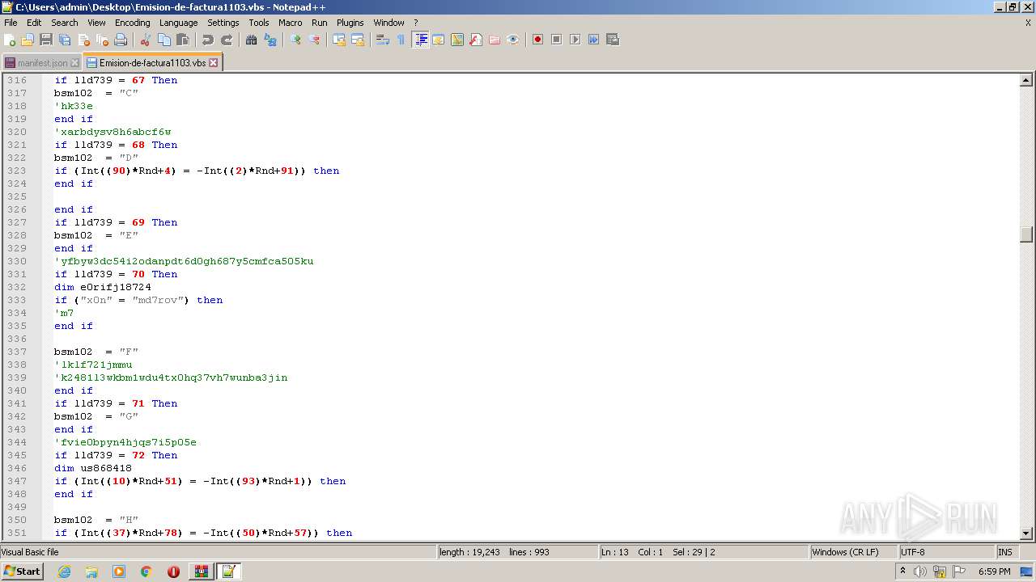Toggle the indent guide display
This screenshot has height=582, width=1036.
420,40
